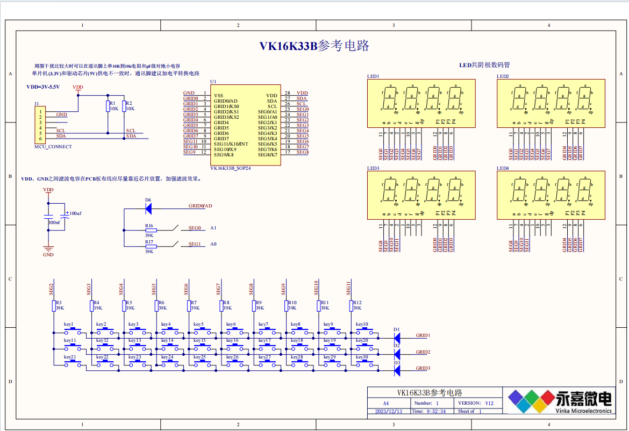Select resistor R7 39K
This screenshot has width=629, height=431.
(x=189, y=306)
